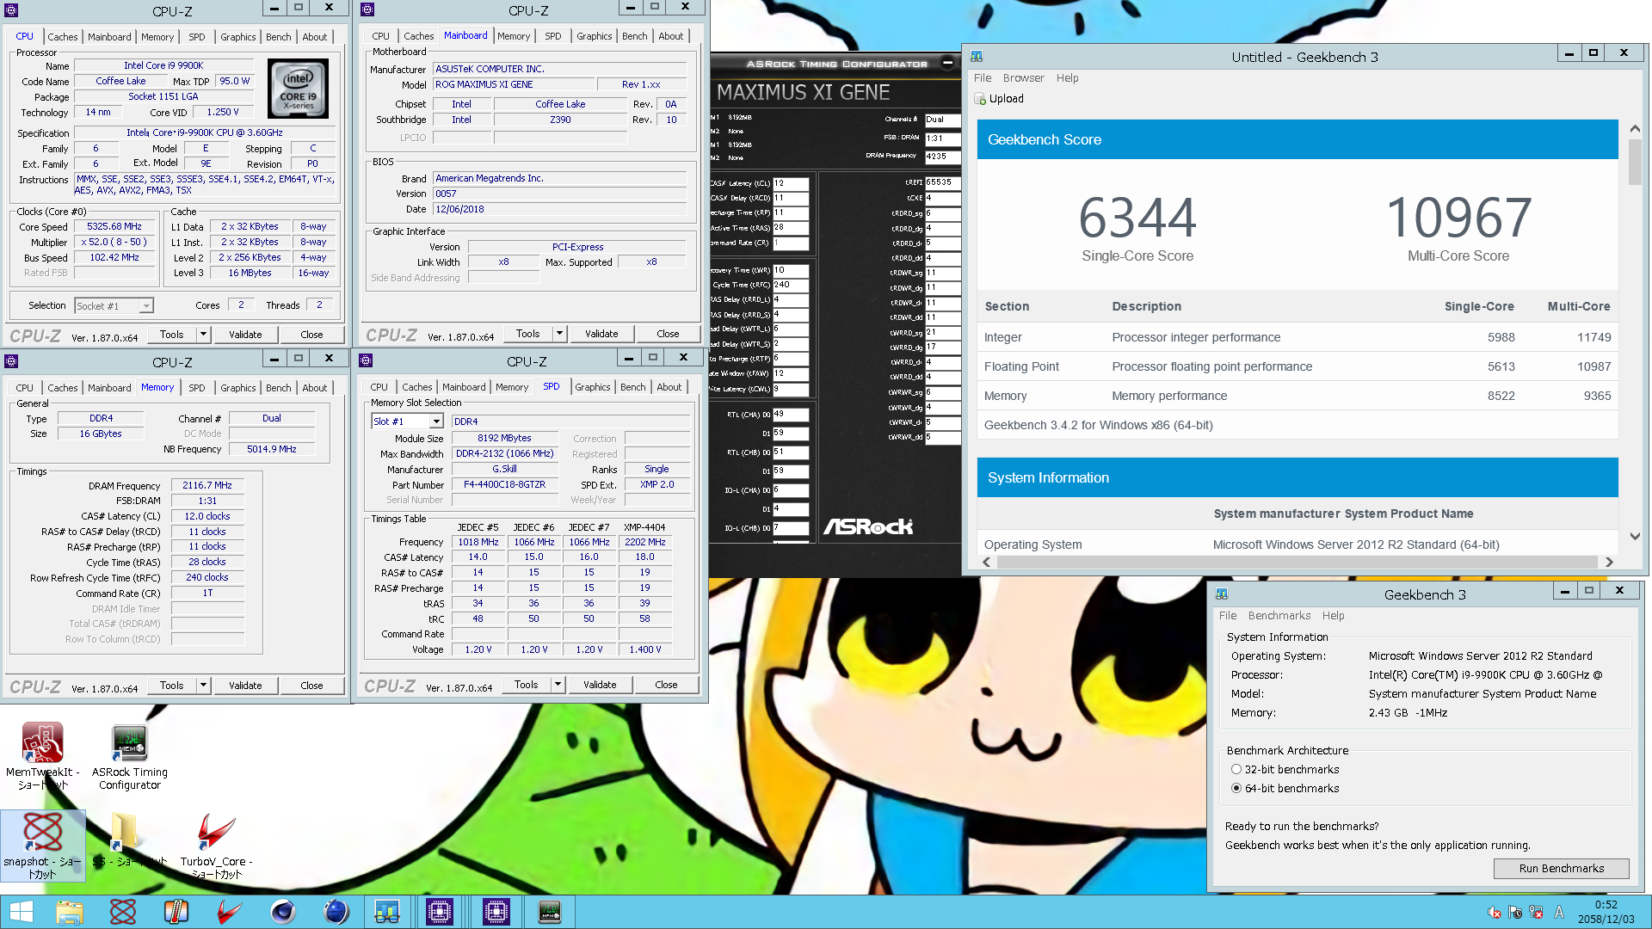Image resolution: width=1652 pixels, height=929 pixels.
Task: Click the Geekbench vertical scrollbar thumb
Action: [1635, 162]
